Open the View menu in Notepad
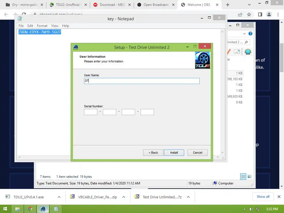Image resolution: width=284 pixels, height=213 pixels. point(55,26)
